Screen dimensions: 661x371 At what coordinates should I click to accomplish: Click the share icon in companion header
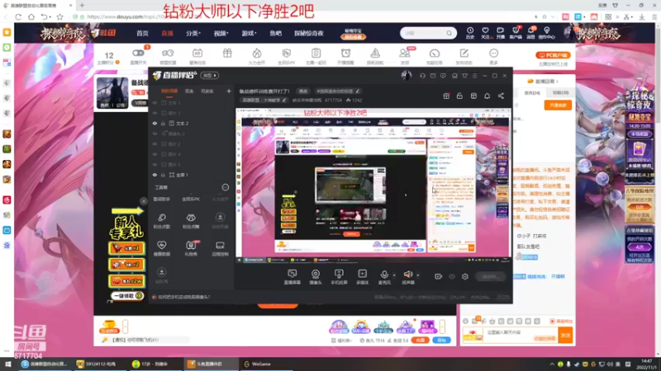501,96
